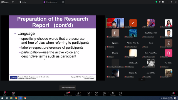178x100 pixels.
Task: Open React emoji menu
Action: click(97, 94)
